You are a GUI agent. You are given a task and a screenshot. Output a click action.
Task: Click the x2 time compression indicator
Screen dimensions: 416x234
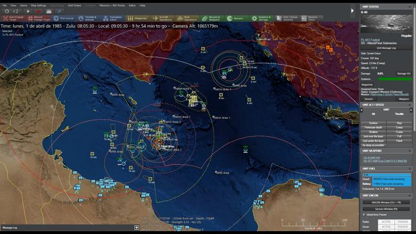15,11
